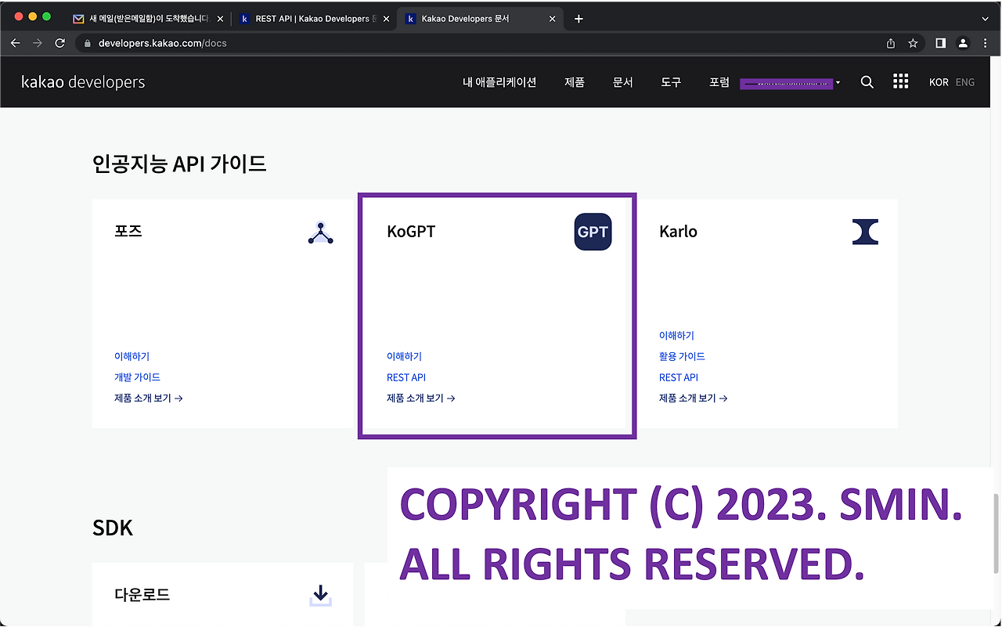This screenshot has width=1002, height=627.
Task: Switch language to KOR
Action: click(x=939, y=82)
